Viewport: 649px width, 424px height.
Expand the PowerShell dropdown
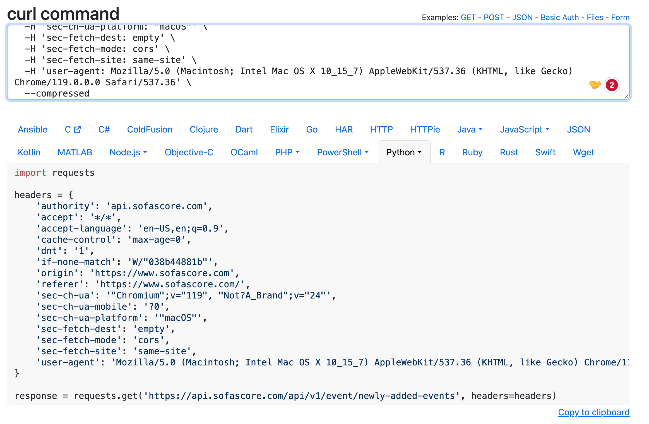(343, 152)
